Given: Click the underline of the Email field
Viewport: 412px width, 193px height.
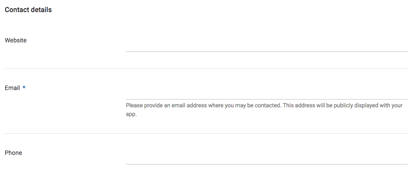Looking at the screenshot, I should tap(266, 100).
